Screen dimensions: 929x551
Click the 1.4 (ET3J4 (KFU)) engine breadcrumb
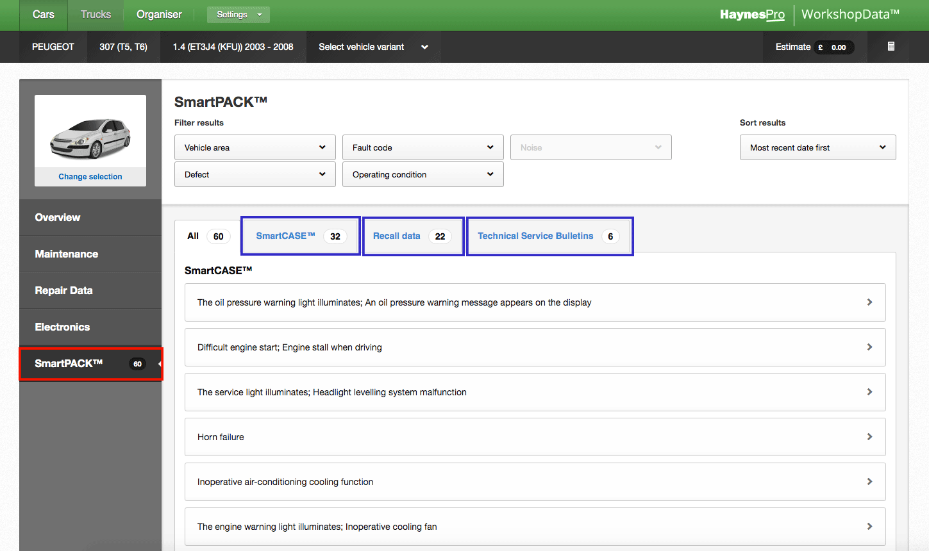233,47
